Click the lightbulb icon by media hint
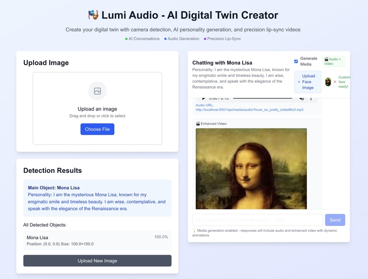 [x=194, y=231]
